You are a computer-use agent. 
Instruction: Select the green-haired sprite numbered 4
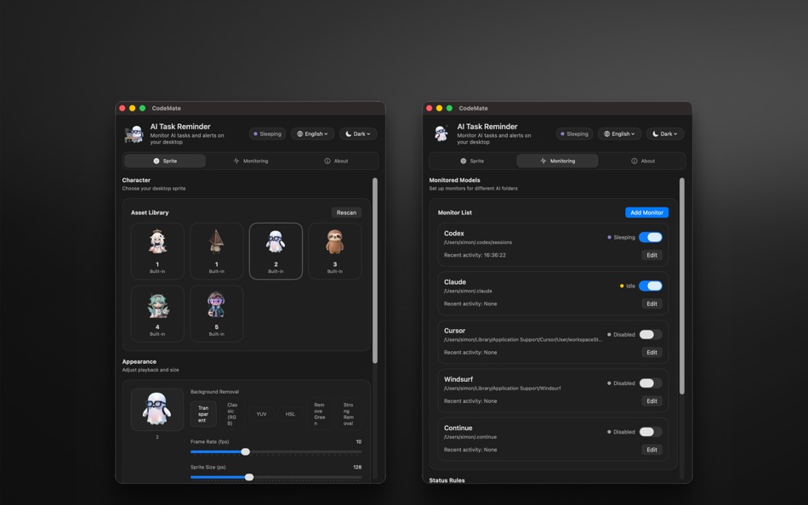pyautogui.click(x=157, y=314)
